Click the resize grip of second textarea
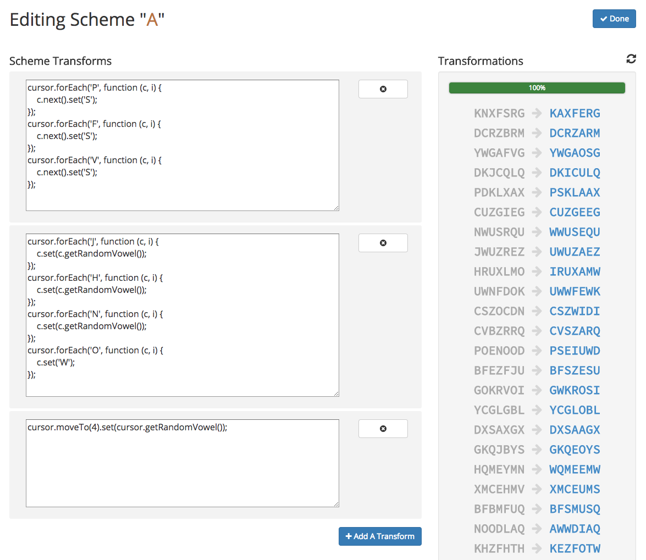The width and height of the screenshot is (646, 560). (336, 393)
